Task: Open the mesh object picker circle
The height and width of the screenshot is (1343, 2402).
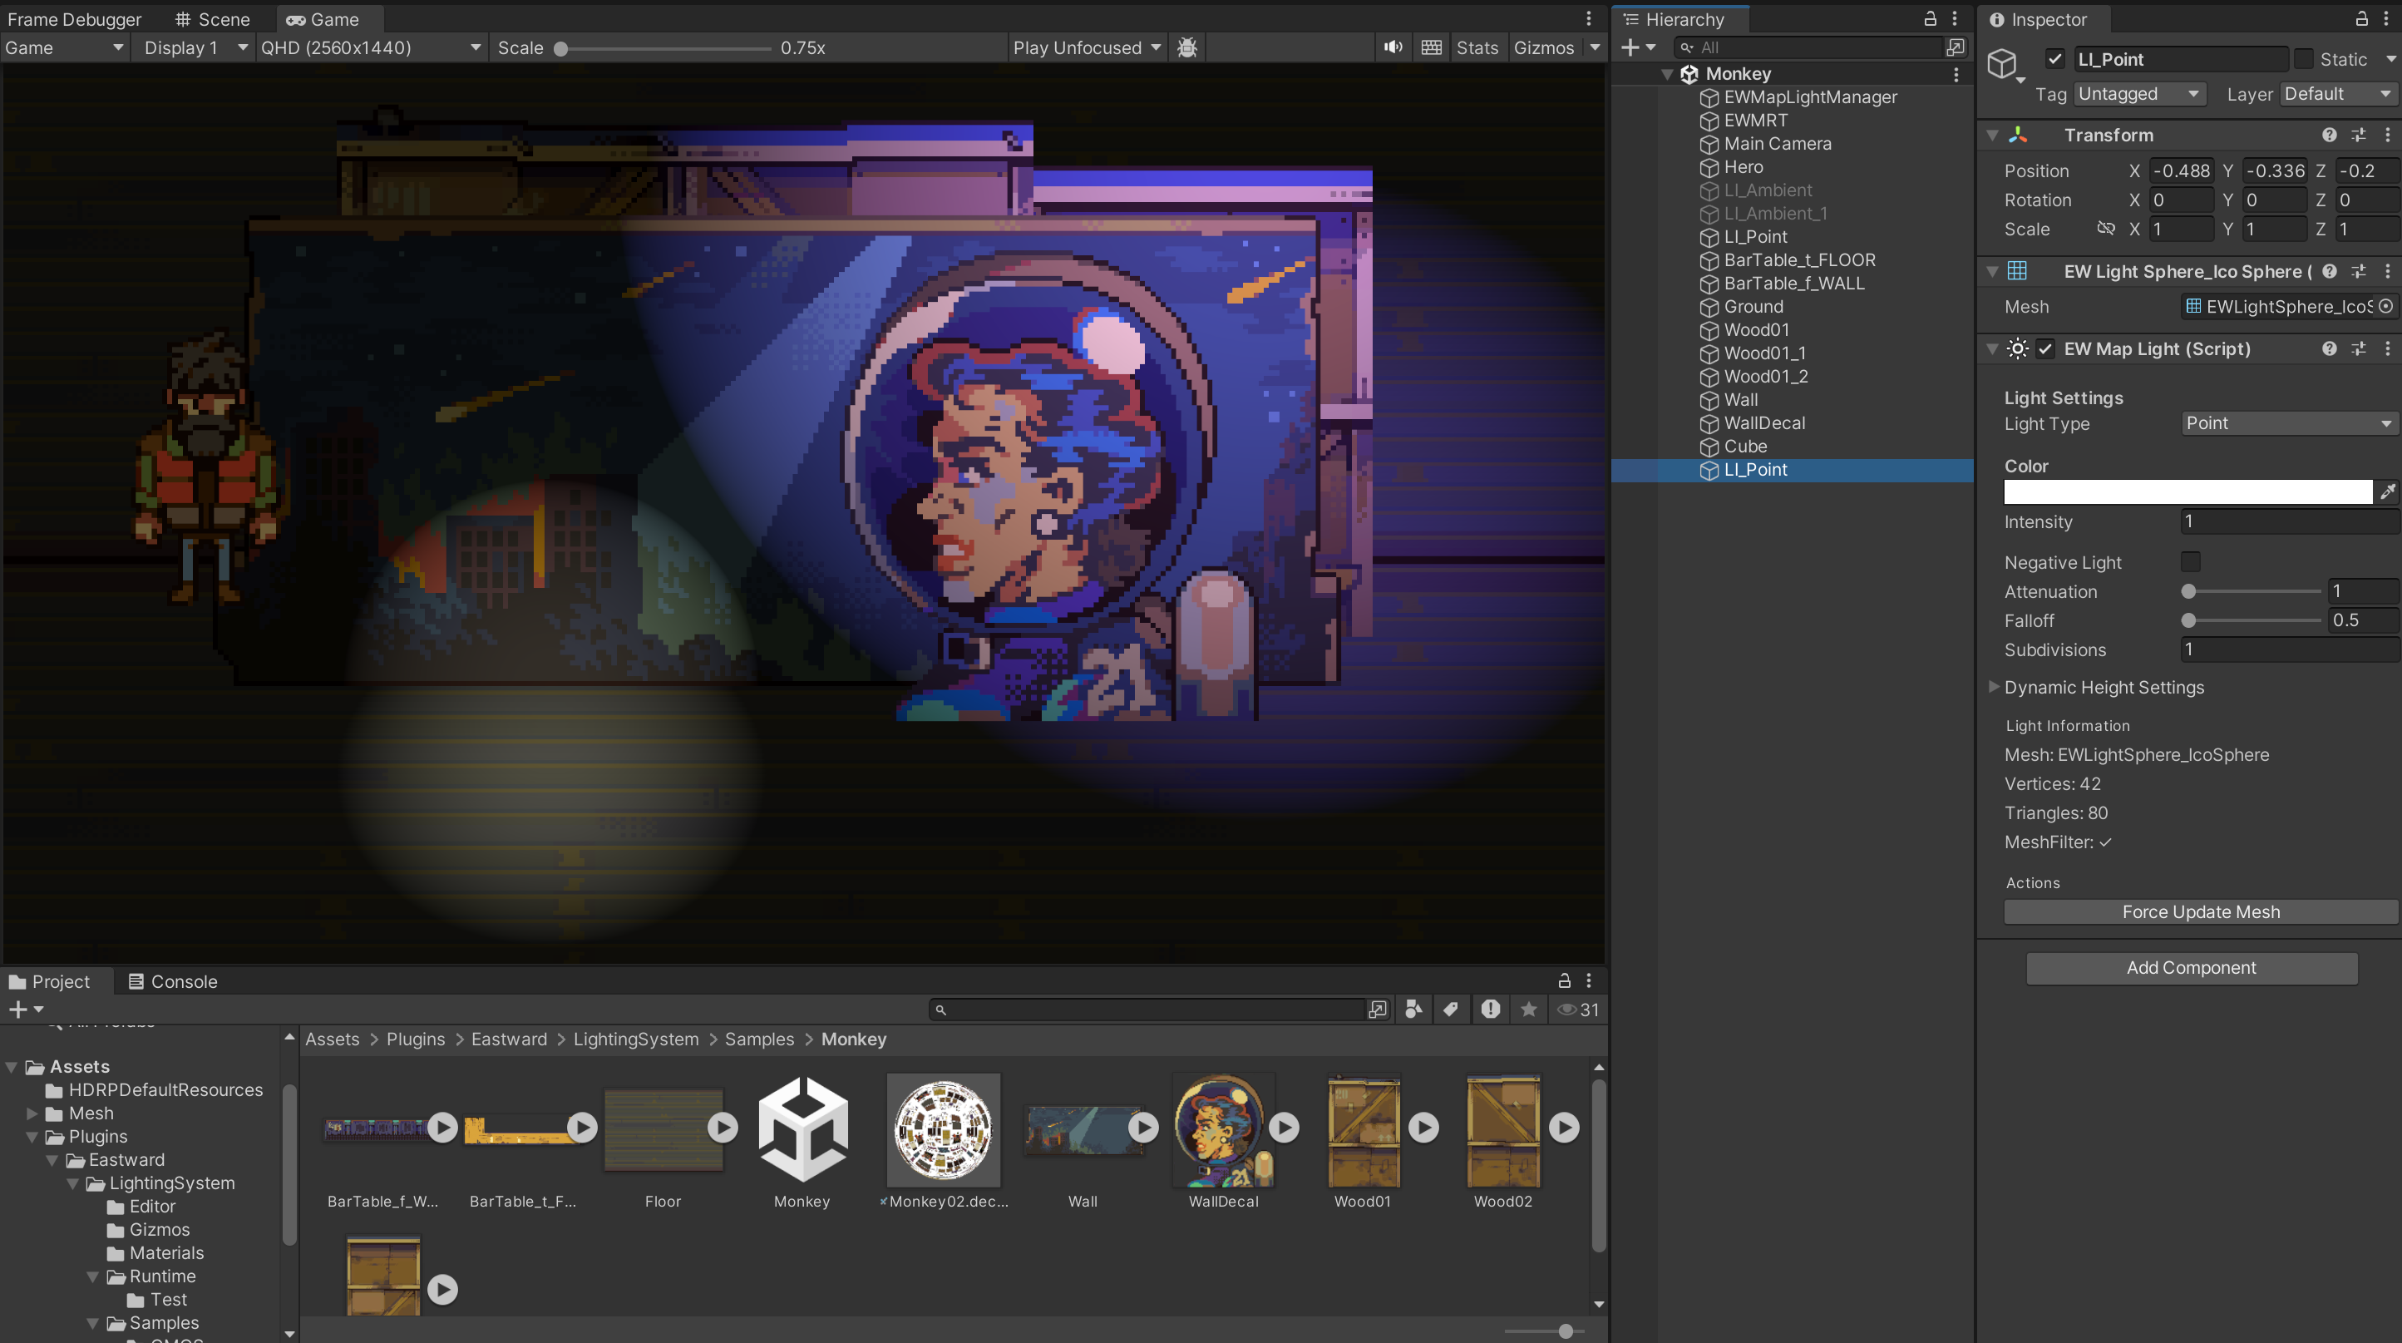Action: click(2385, 307)
